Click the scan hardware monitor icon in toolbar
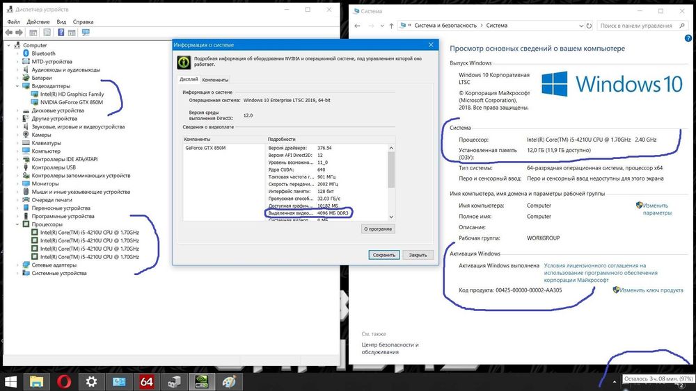Viewport: 696px width, 391px height. point(86,33)
